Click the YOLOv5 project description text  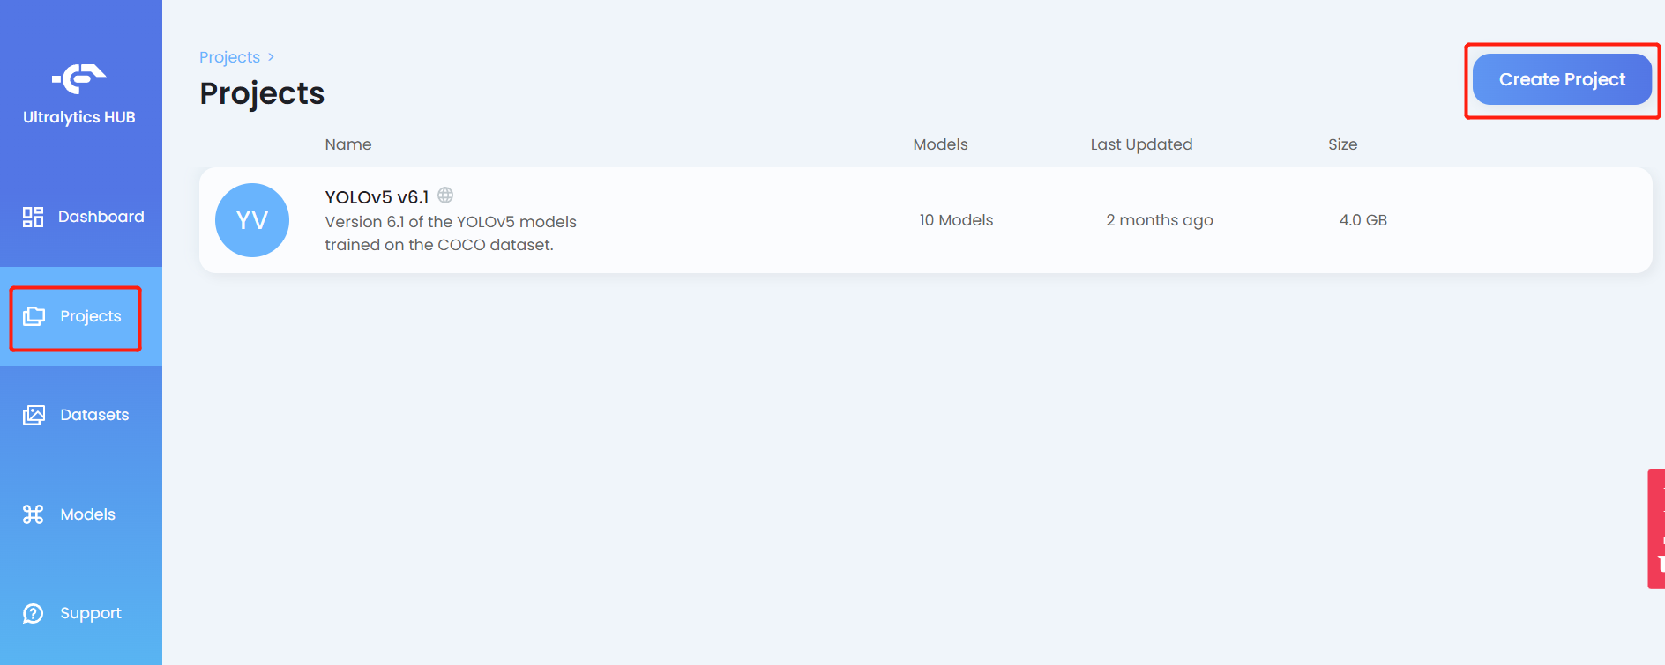(451, 233)
